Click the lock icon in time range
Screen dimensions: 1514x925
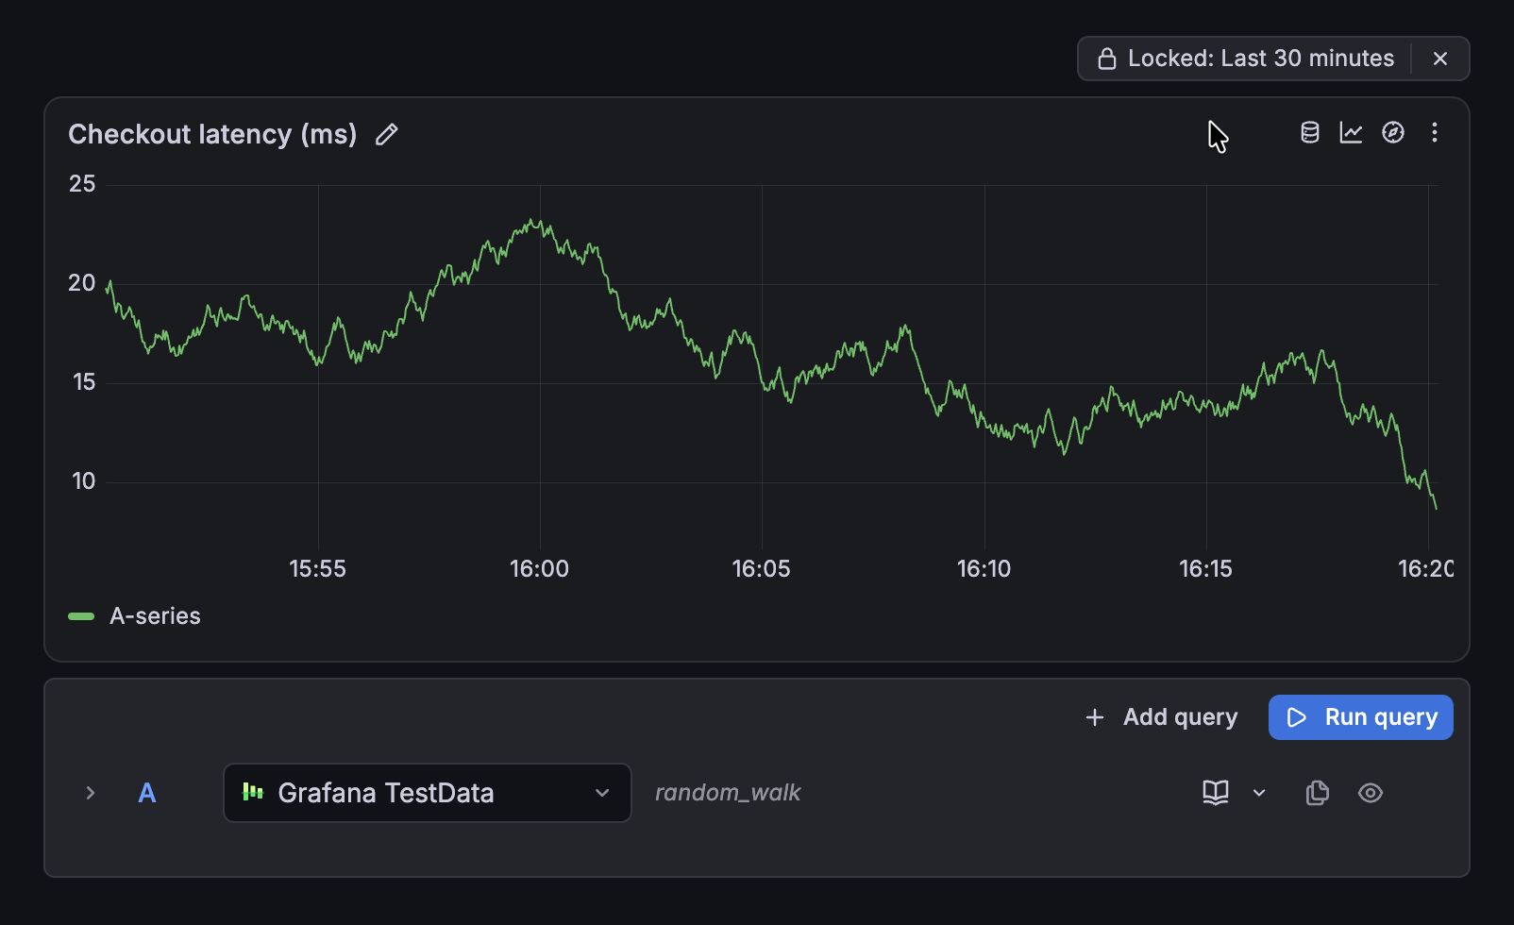pyautogui.click(x=1107, y=59)
